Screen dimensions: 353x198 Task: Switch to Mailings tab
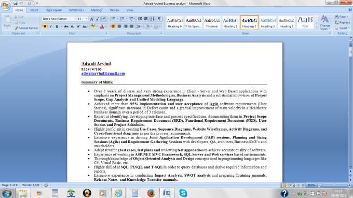pyautogui.click(x=97, y=10)
